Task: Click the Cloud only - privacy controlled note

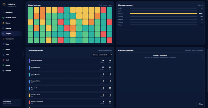Action: 194,50
